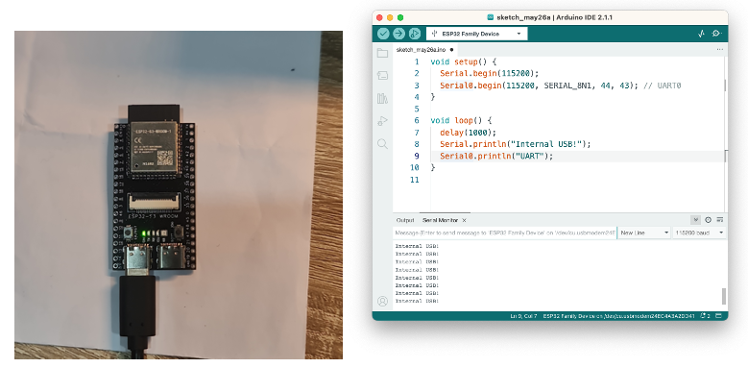Open the Boards Manager sidebar icon
The image size is (748, 368).
(382, 75)
